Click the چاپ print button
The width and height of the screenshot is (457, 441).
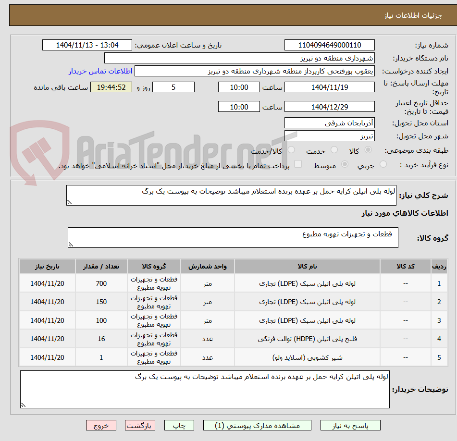(179, 425)
